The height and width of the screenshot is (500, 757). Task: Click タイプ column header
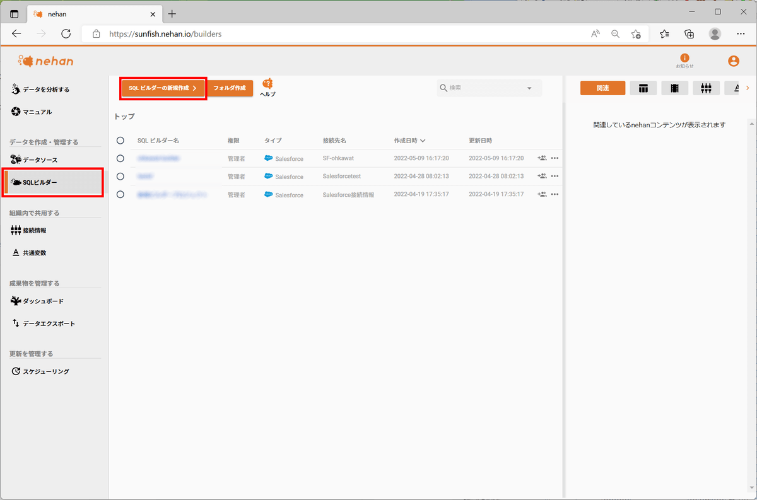pyautogui.click(x=273, y=140)
